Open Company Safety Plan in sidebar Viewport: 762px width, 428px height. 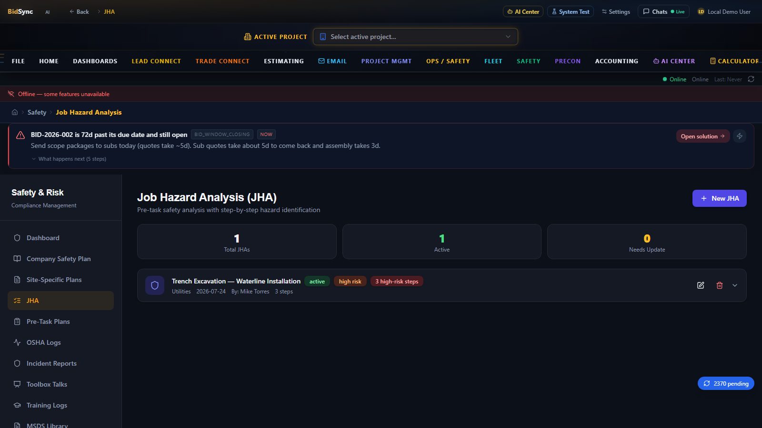pos(60,259)
